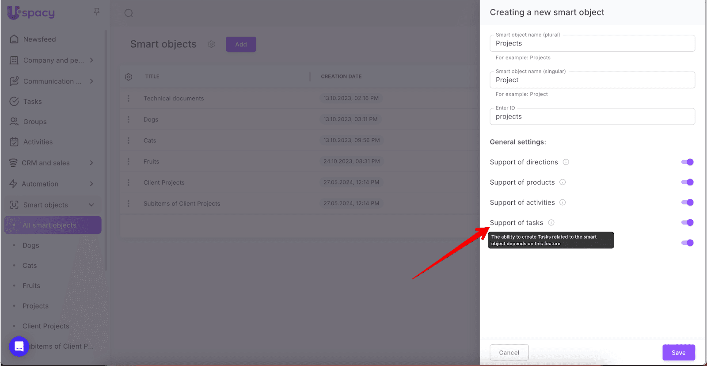Image resolution: width=707 pixels, height=366 pixels.
Task: Click the pin sidebar icon
Action: (96, 11)
